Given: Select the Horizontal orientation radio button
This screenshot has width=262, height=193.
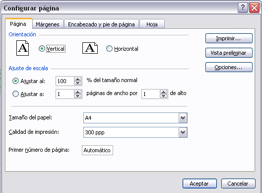Looking at the screenshot, I should [x=109, y=49].
